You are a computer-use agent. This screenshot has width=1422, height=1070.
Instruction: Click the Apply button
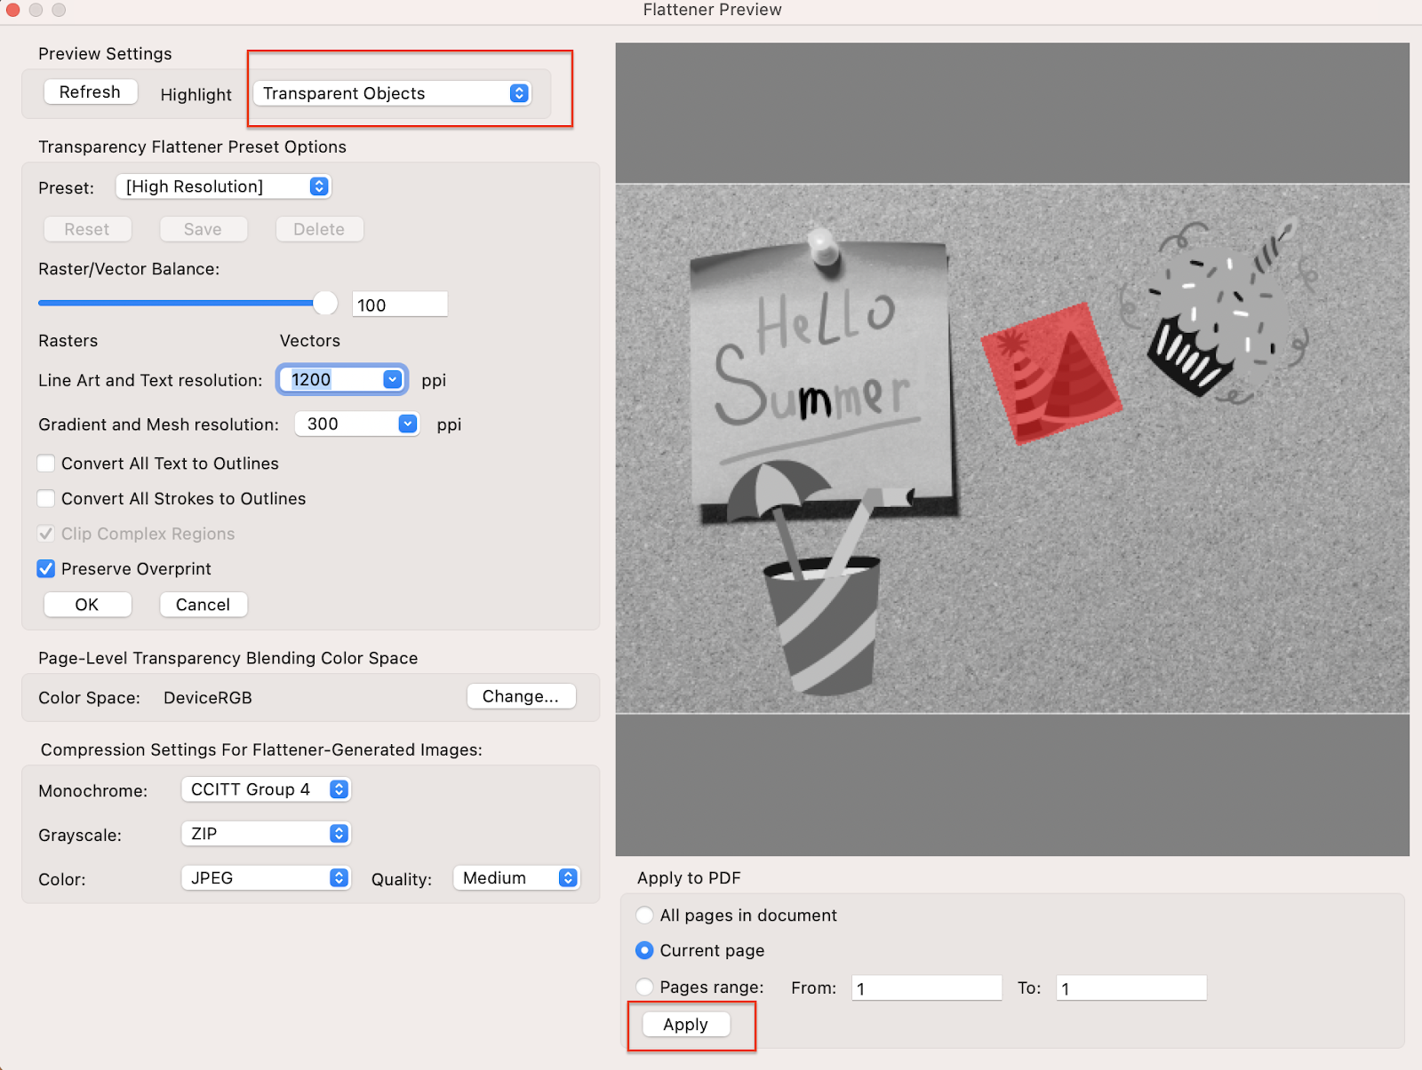point(685,1025)
